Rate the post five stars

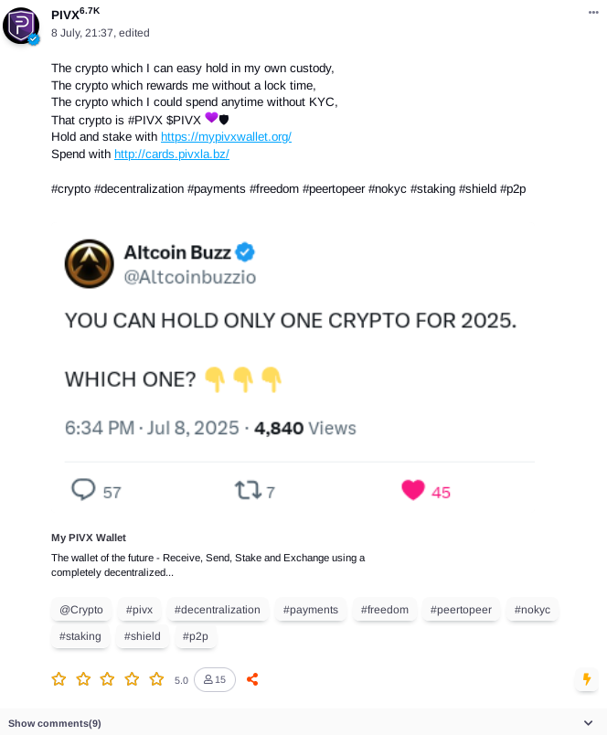[x=156, y=679]
